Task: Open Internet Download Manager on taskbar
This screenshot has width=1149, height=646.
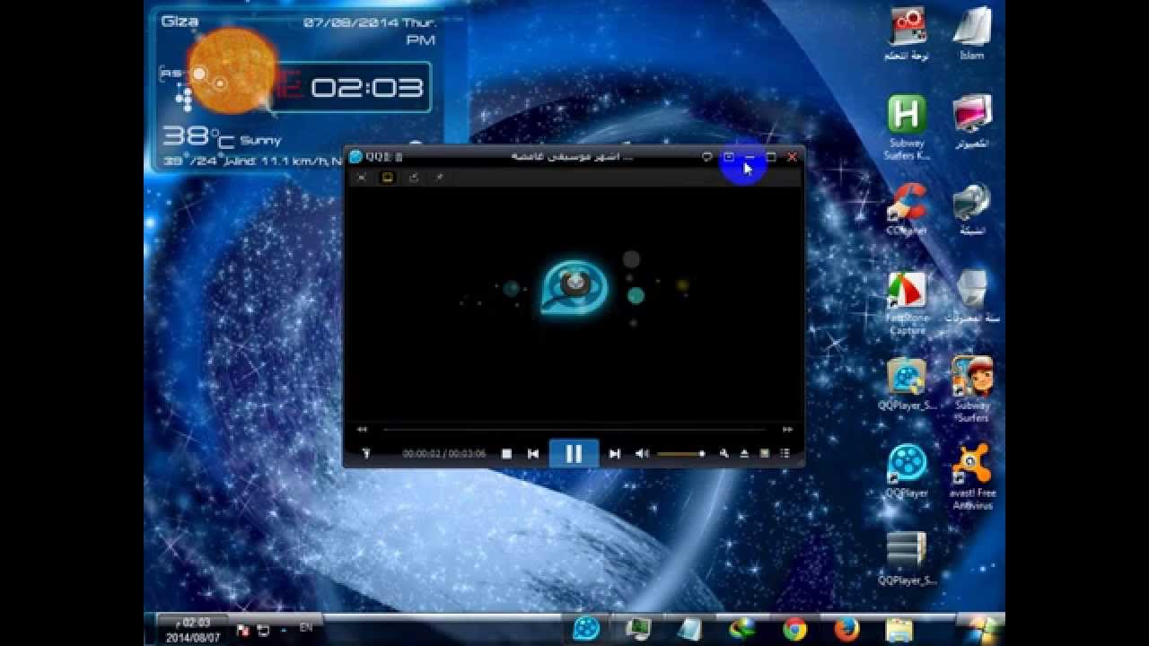Action: pos(742,630)
